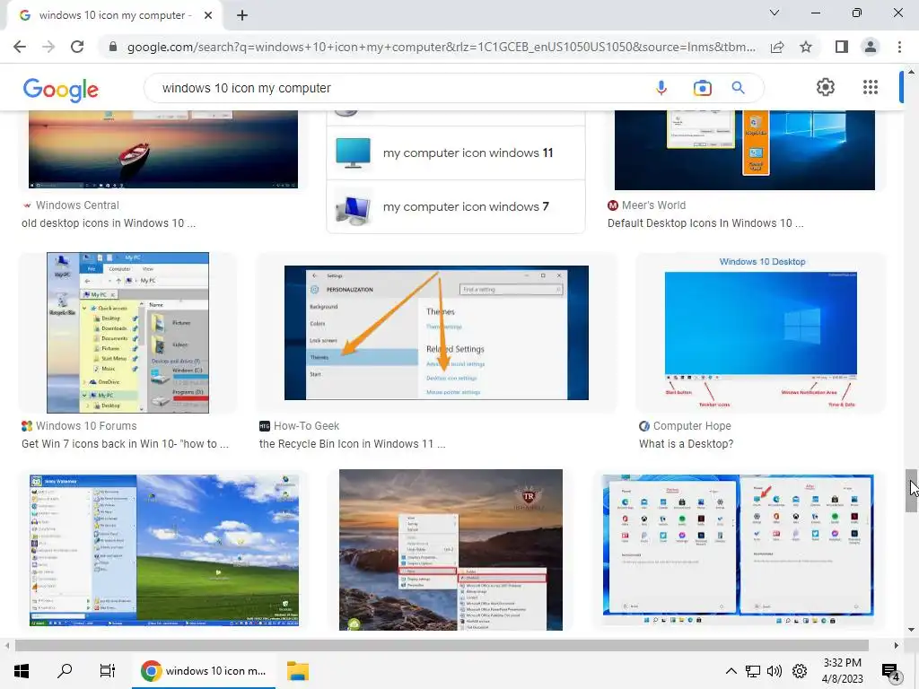The height and width of the screenshot is (689, 919).
Task: Bookmark this page with the star
Action: tap(806, 47)
